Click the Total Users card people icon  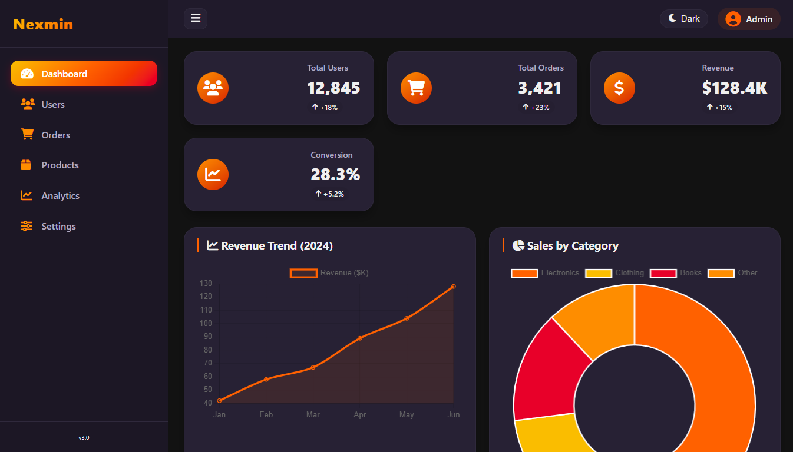point(213,88)
